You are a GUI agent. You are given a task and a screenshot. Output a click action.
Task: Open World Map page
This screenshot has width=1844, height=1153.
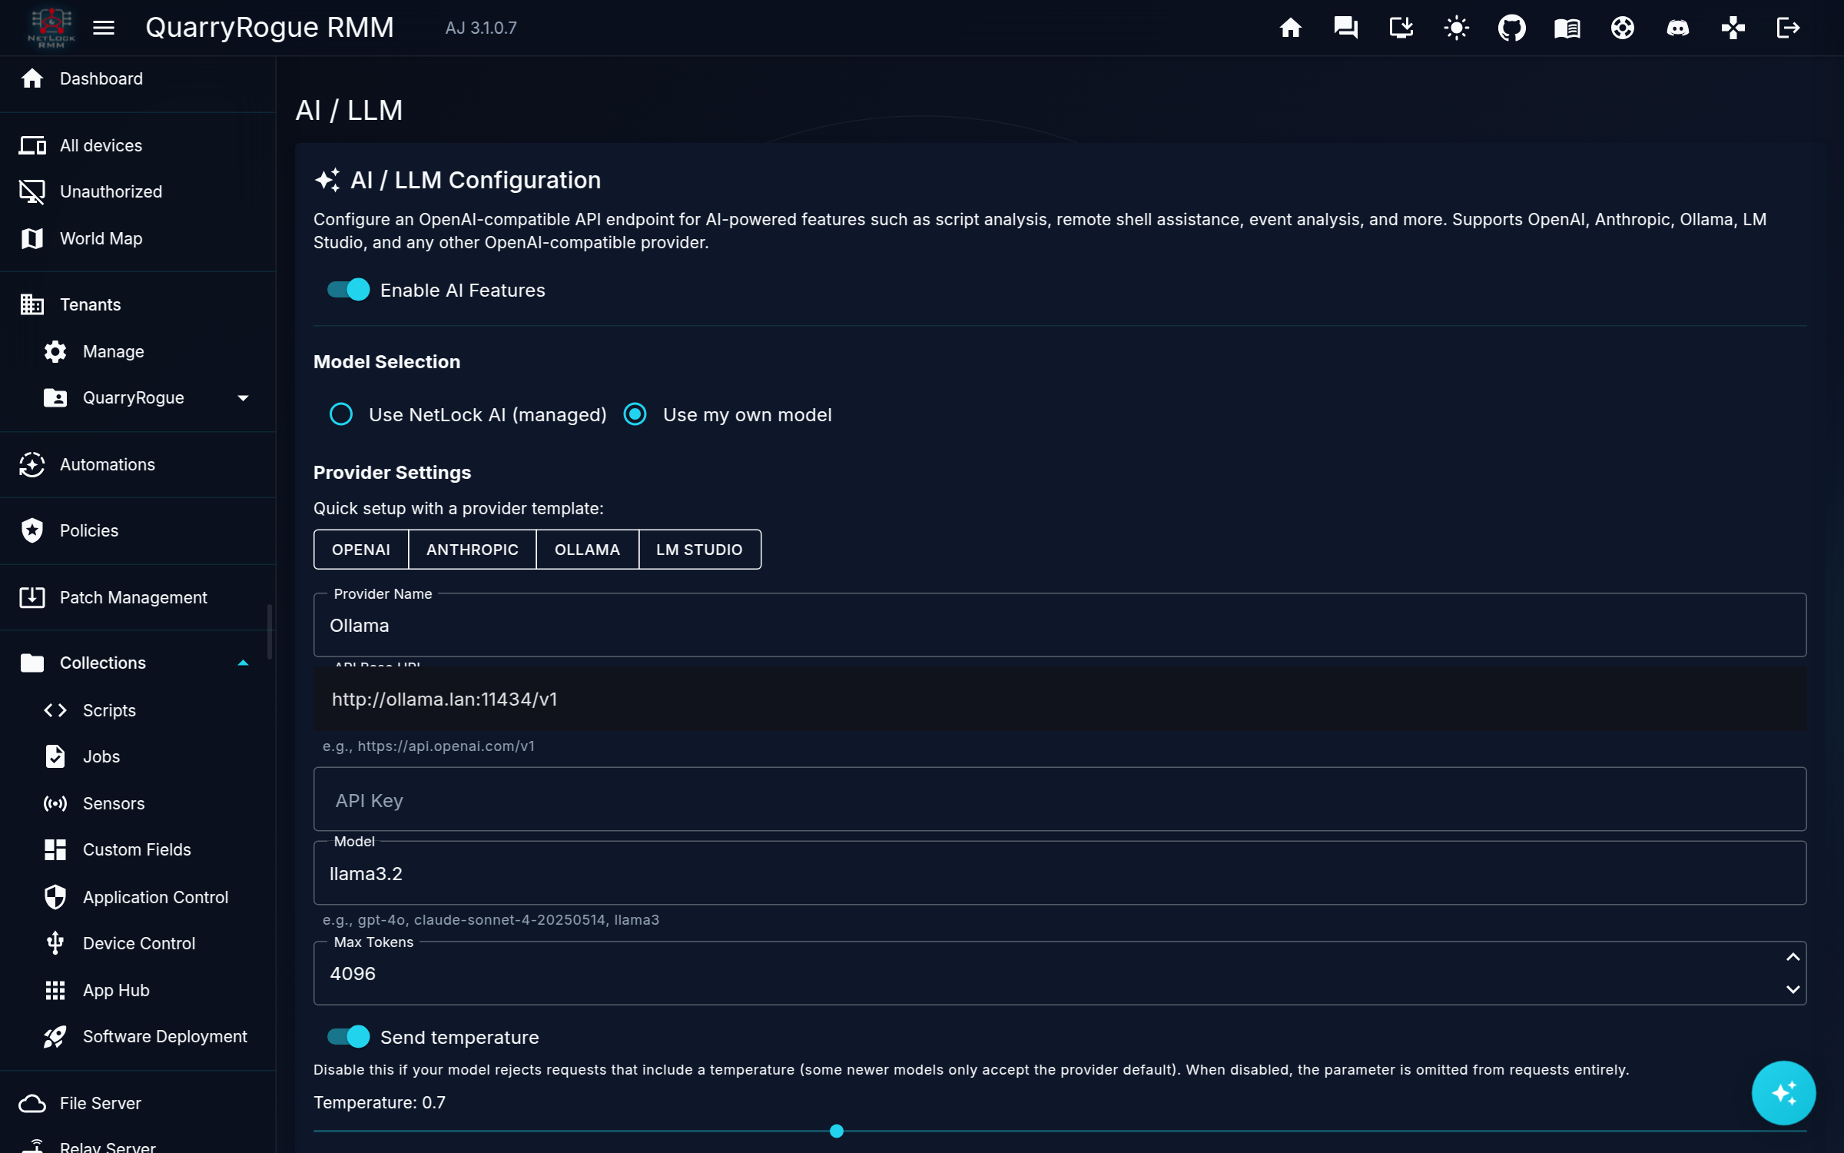138,238
